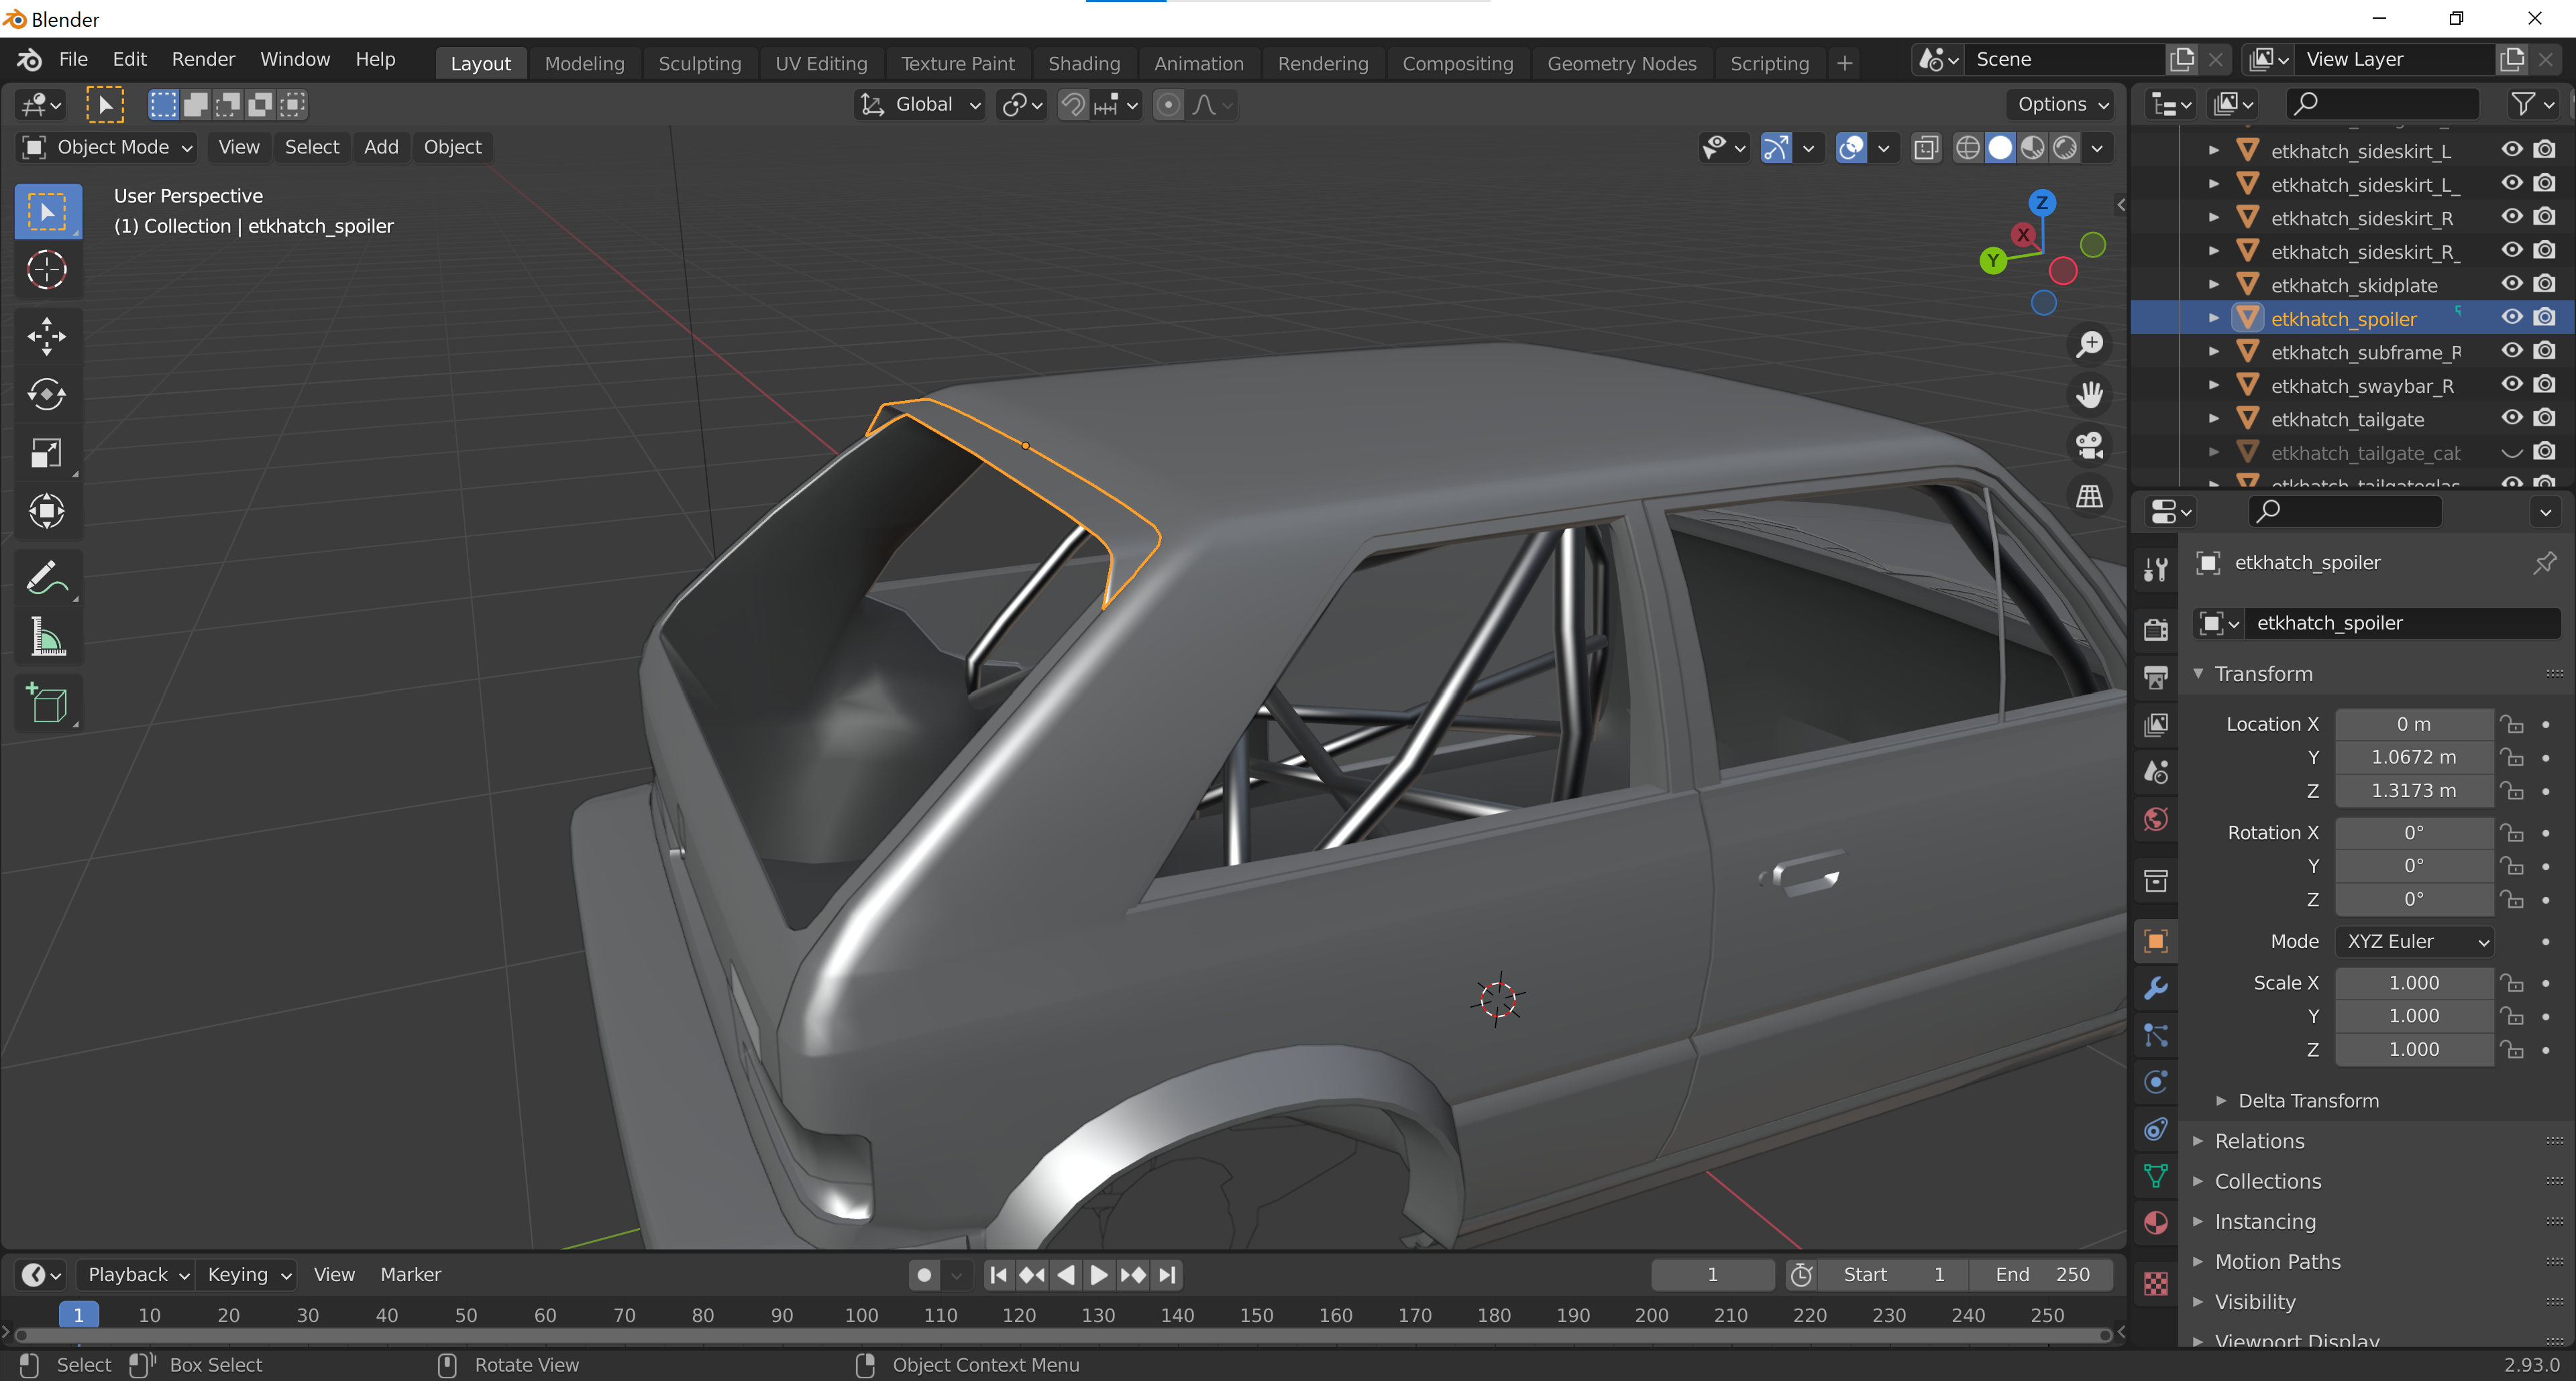Switch to Material properties tab icon
This screenshot has width=2576, height=1381.
(x=2155, y=1223)
